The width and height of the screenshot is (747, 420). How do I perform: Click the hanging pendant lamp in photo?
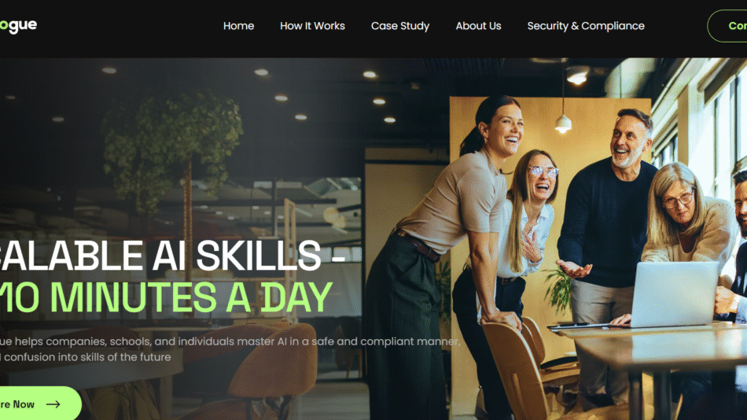click(x=563, y=123)
